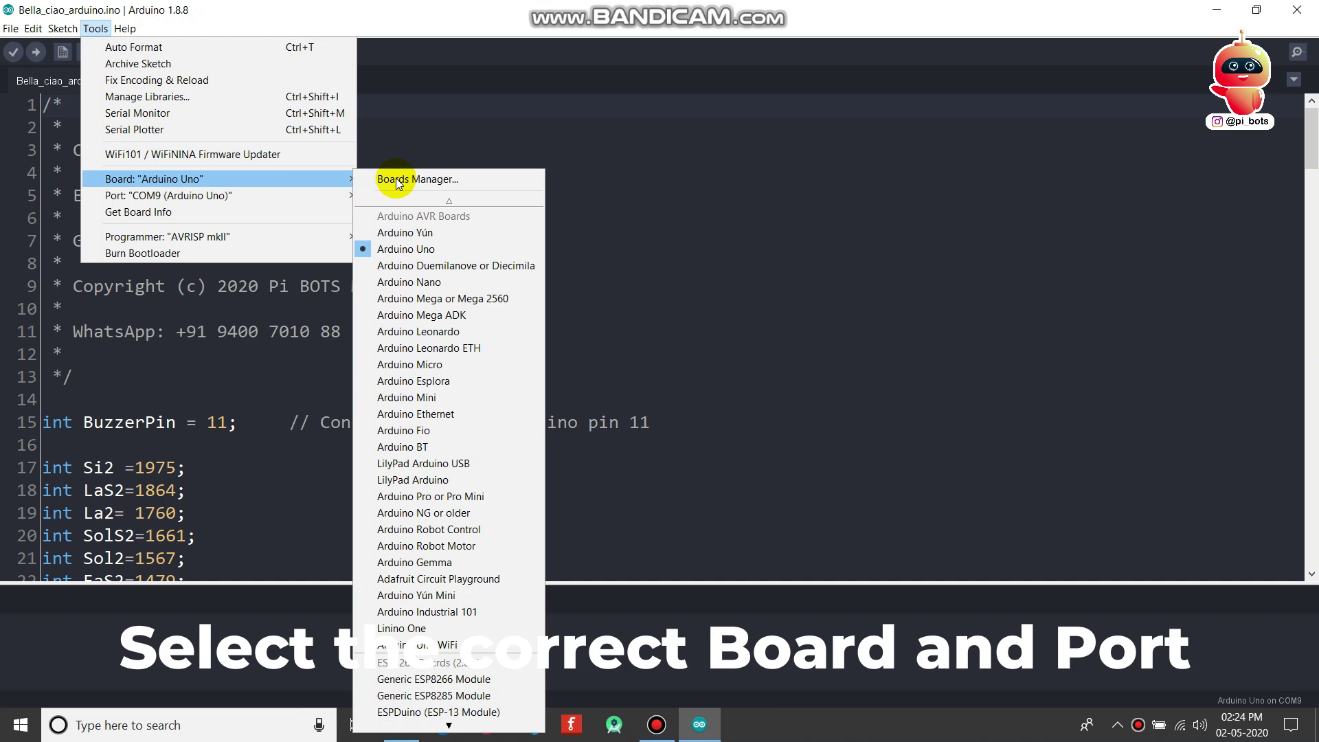Viewport: 1319px width, 742px height.
Task: Open the Help menu
Action: point(125,29)
